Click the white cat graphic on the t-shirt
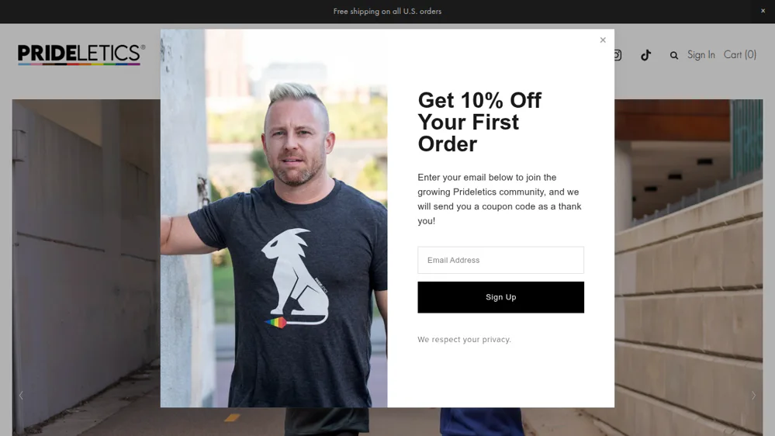775x436 pixels. pos(295,279)
